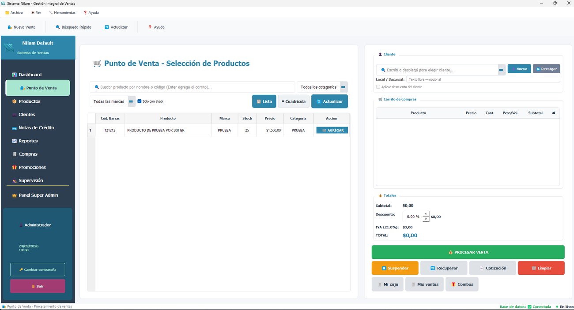This screenshot has height=310, width=574.
Task: Click the Salir button in sidebar
Action: [38, 286]
